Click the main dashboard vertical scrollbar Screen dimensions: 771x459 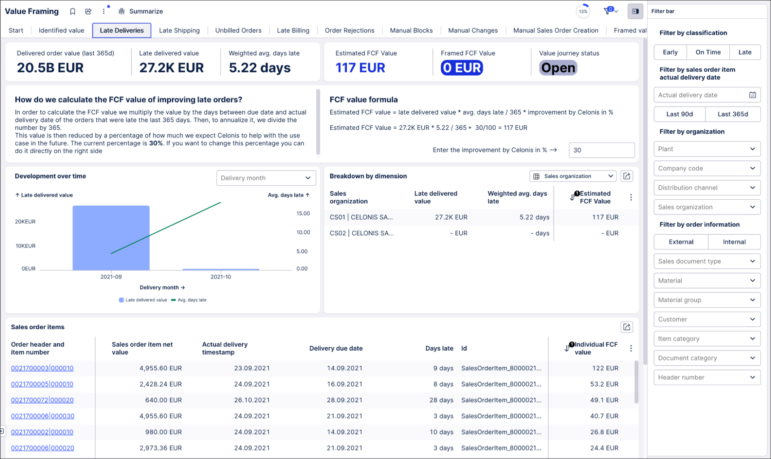coord(645,202)
